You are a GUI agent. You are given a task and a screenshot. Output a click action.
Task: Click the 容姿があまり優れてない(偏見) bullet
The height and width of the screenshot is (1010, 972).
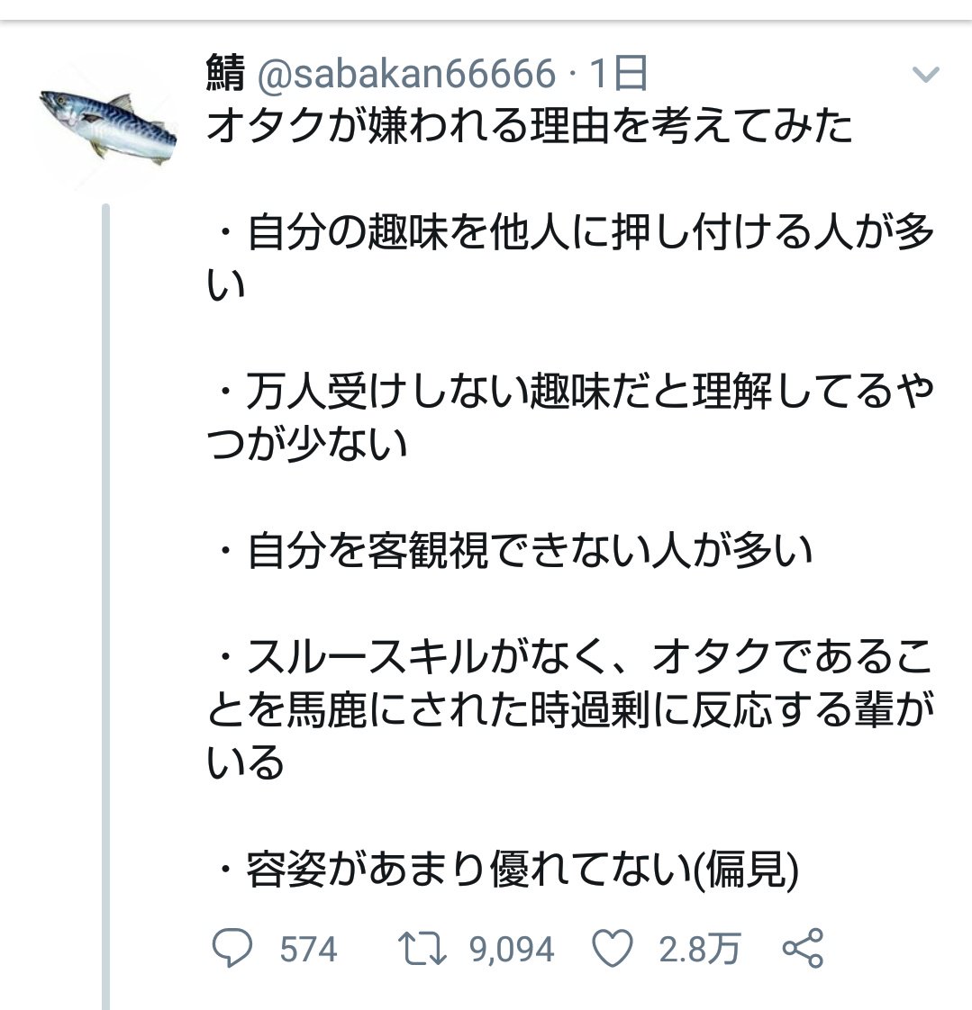[509, 870]
